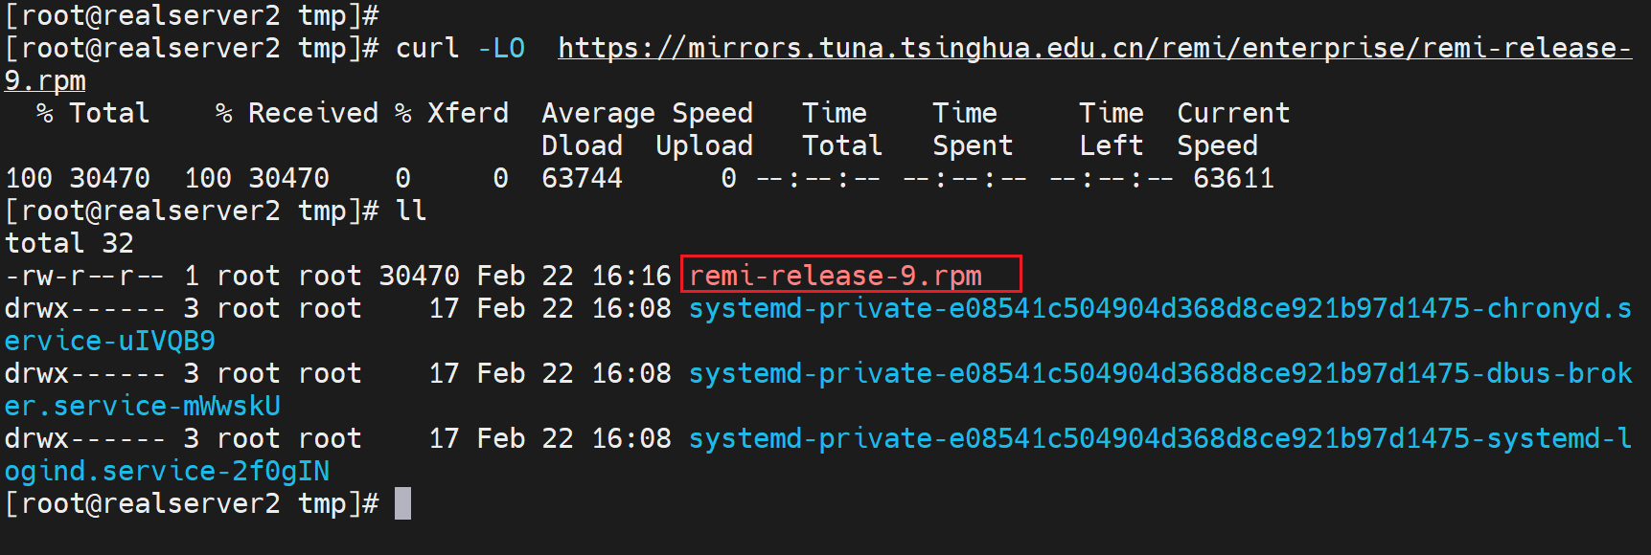Click the wrapped "ervice-uIVQB9" directory text

tap(110, 341)
